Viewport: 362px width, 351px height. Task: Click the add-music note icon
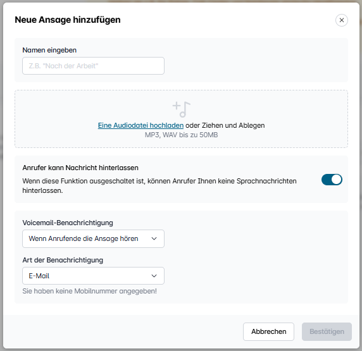[x=182, y=109]
